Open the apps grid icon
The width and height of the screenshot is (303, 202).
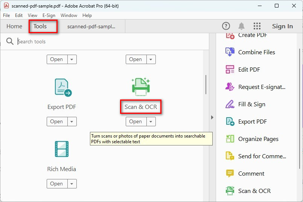point(257,26)
